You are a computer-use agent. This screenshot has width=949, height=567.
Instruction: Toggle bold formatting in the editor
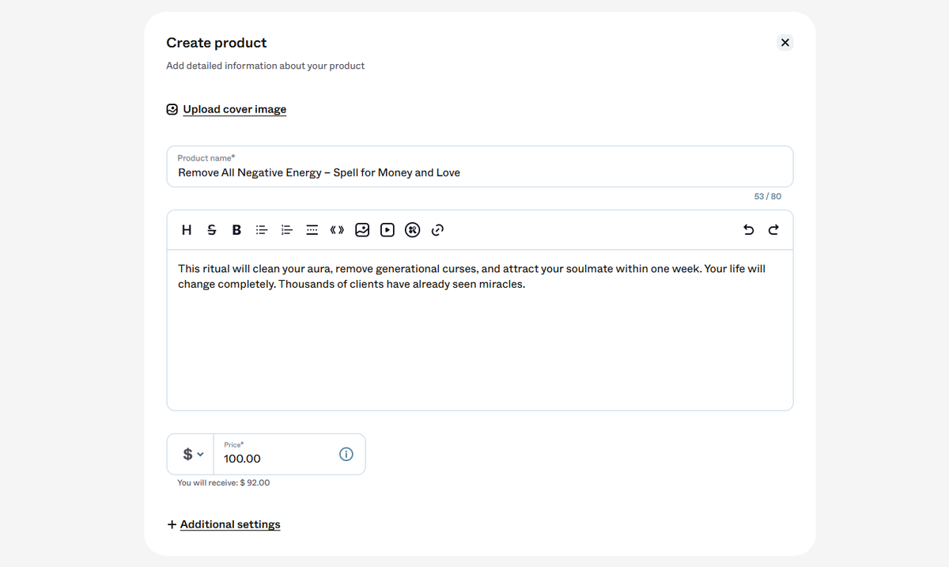[236, 230]
